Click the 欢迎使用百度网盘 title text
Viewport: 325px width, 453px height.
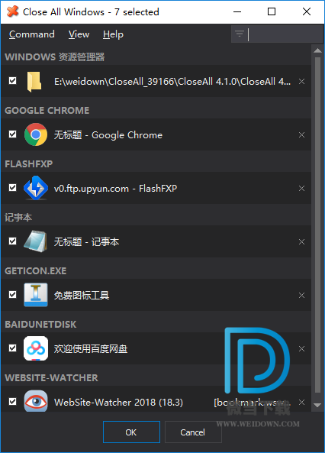click(x=91, y=348)
